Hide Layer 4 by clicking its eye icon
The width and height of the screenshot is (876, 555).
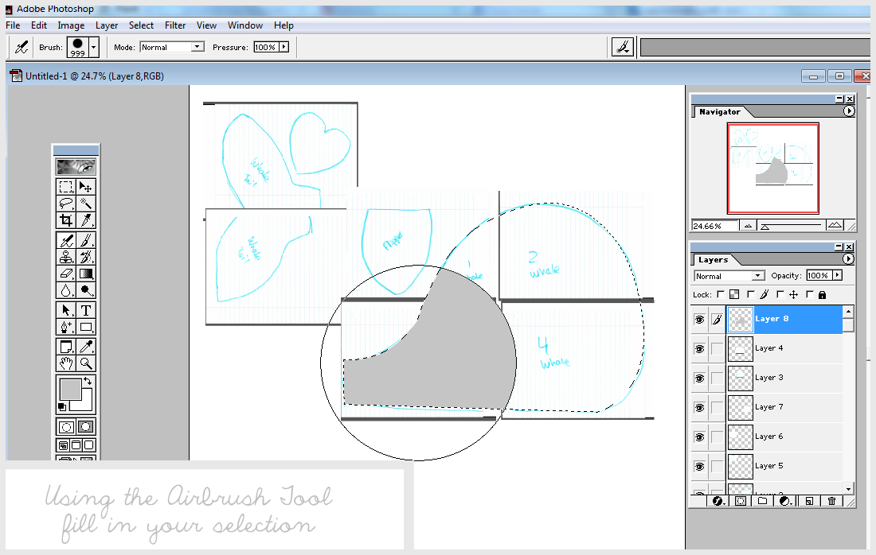pyautogui.click(x=699, y=348)
